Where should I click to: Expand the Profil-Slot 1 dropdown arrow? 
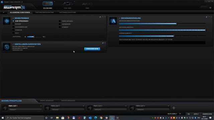[x=41, y=106]
